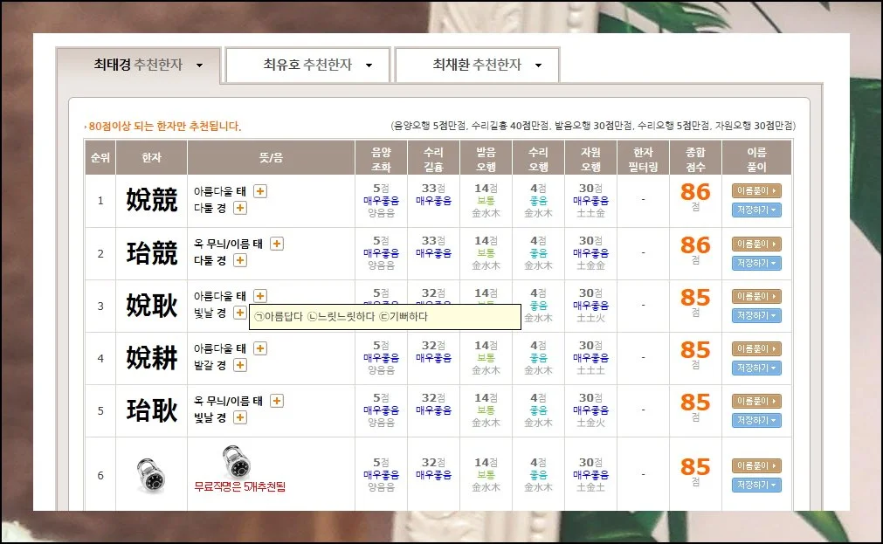The image size is (883, 544).
Task: Open 저장하기 dropdown for rank 1 name
Action: (756, 210)
